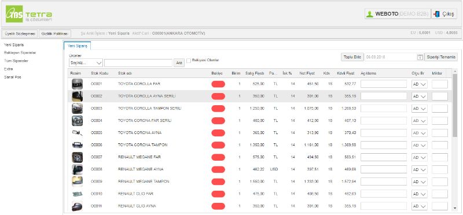The image size is (463, 215).
Task: Open thumbnail for TOYOTA COROLLA TAMPON SERİLİ
Action: coord(77,108)
